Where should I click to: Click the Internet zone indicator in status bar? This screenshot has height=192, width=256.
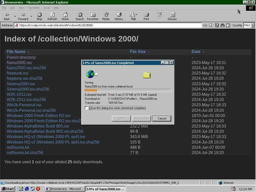click(226, 183)
